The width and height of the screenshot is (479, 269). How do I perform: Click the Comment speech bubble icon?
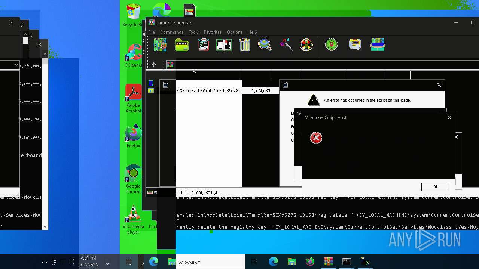(x=355, y=44)
